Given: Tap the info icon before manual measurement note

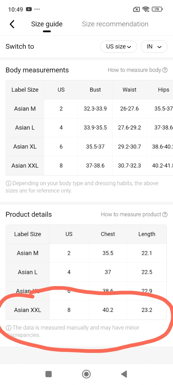Looking at the screenshot, I should click(9, 328).
